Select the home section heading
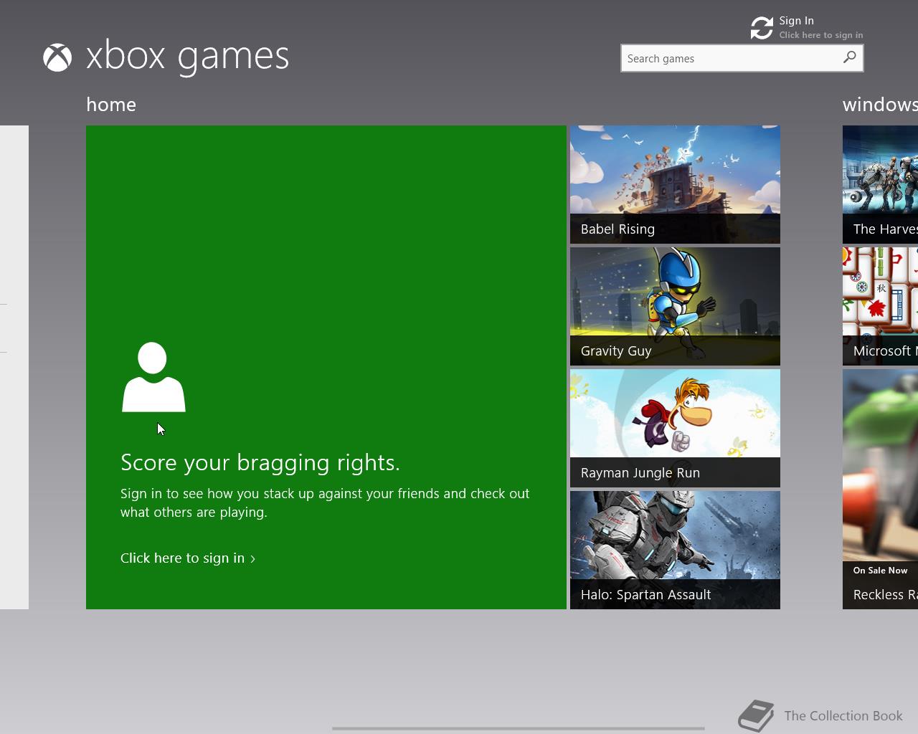Viewport: 918px width, 734px height. coord(111,105)
